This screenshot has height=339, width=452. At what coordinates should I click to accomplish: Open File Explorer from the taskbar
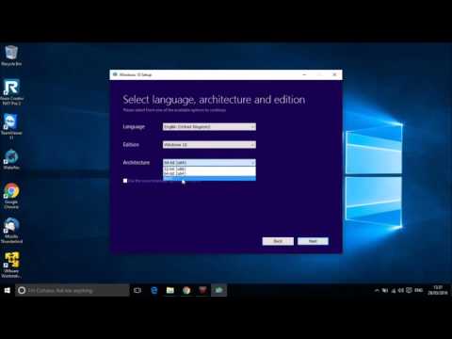(170, 290)
